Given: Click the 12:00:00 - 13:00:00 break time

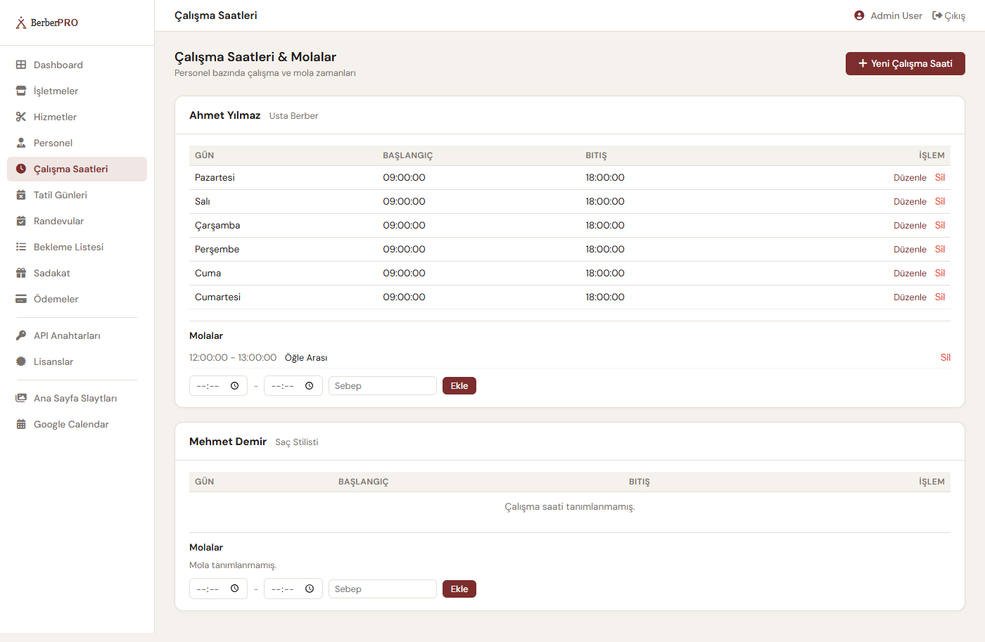Looking at the screenshot, I should point(233,358).
